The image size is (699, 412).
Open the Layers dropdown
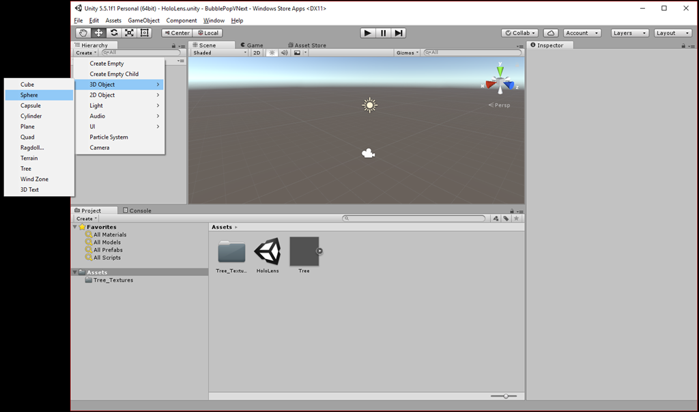click(629, 33)
